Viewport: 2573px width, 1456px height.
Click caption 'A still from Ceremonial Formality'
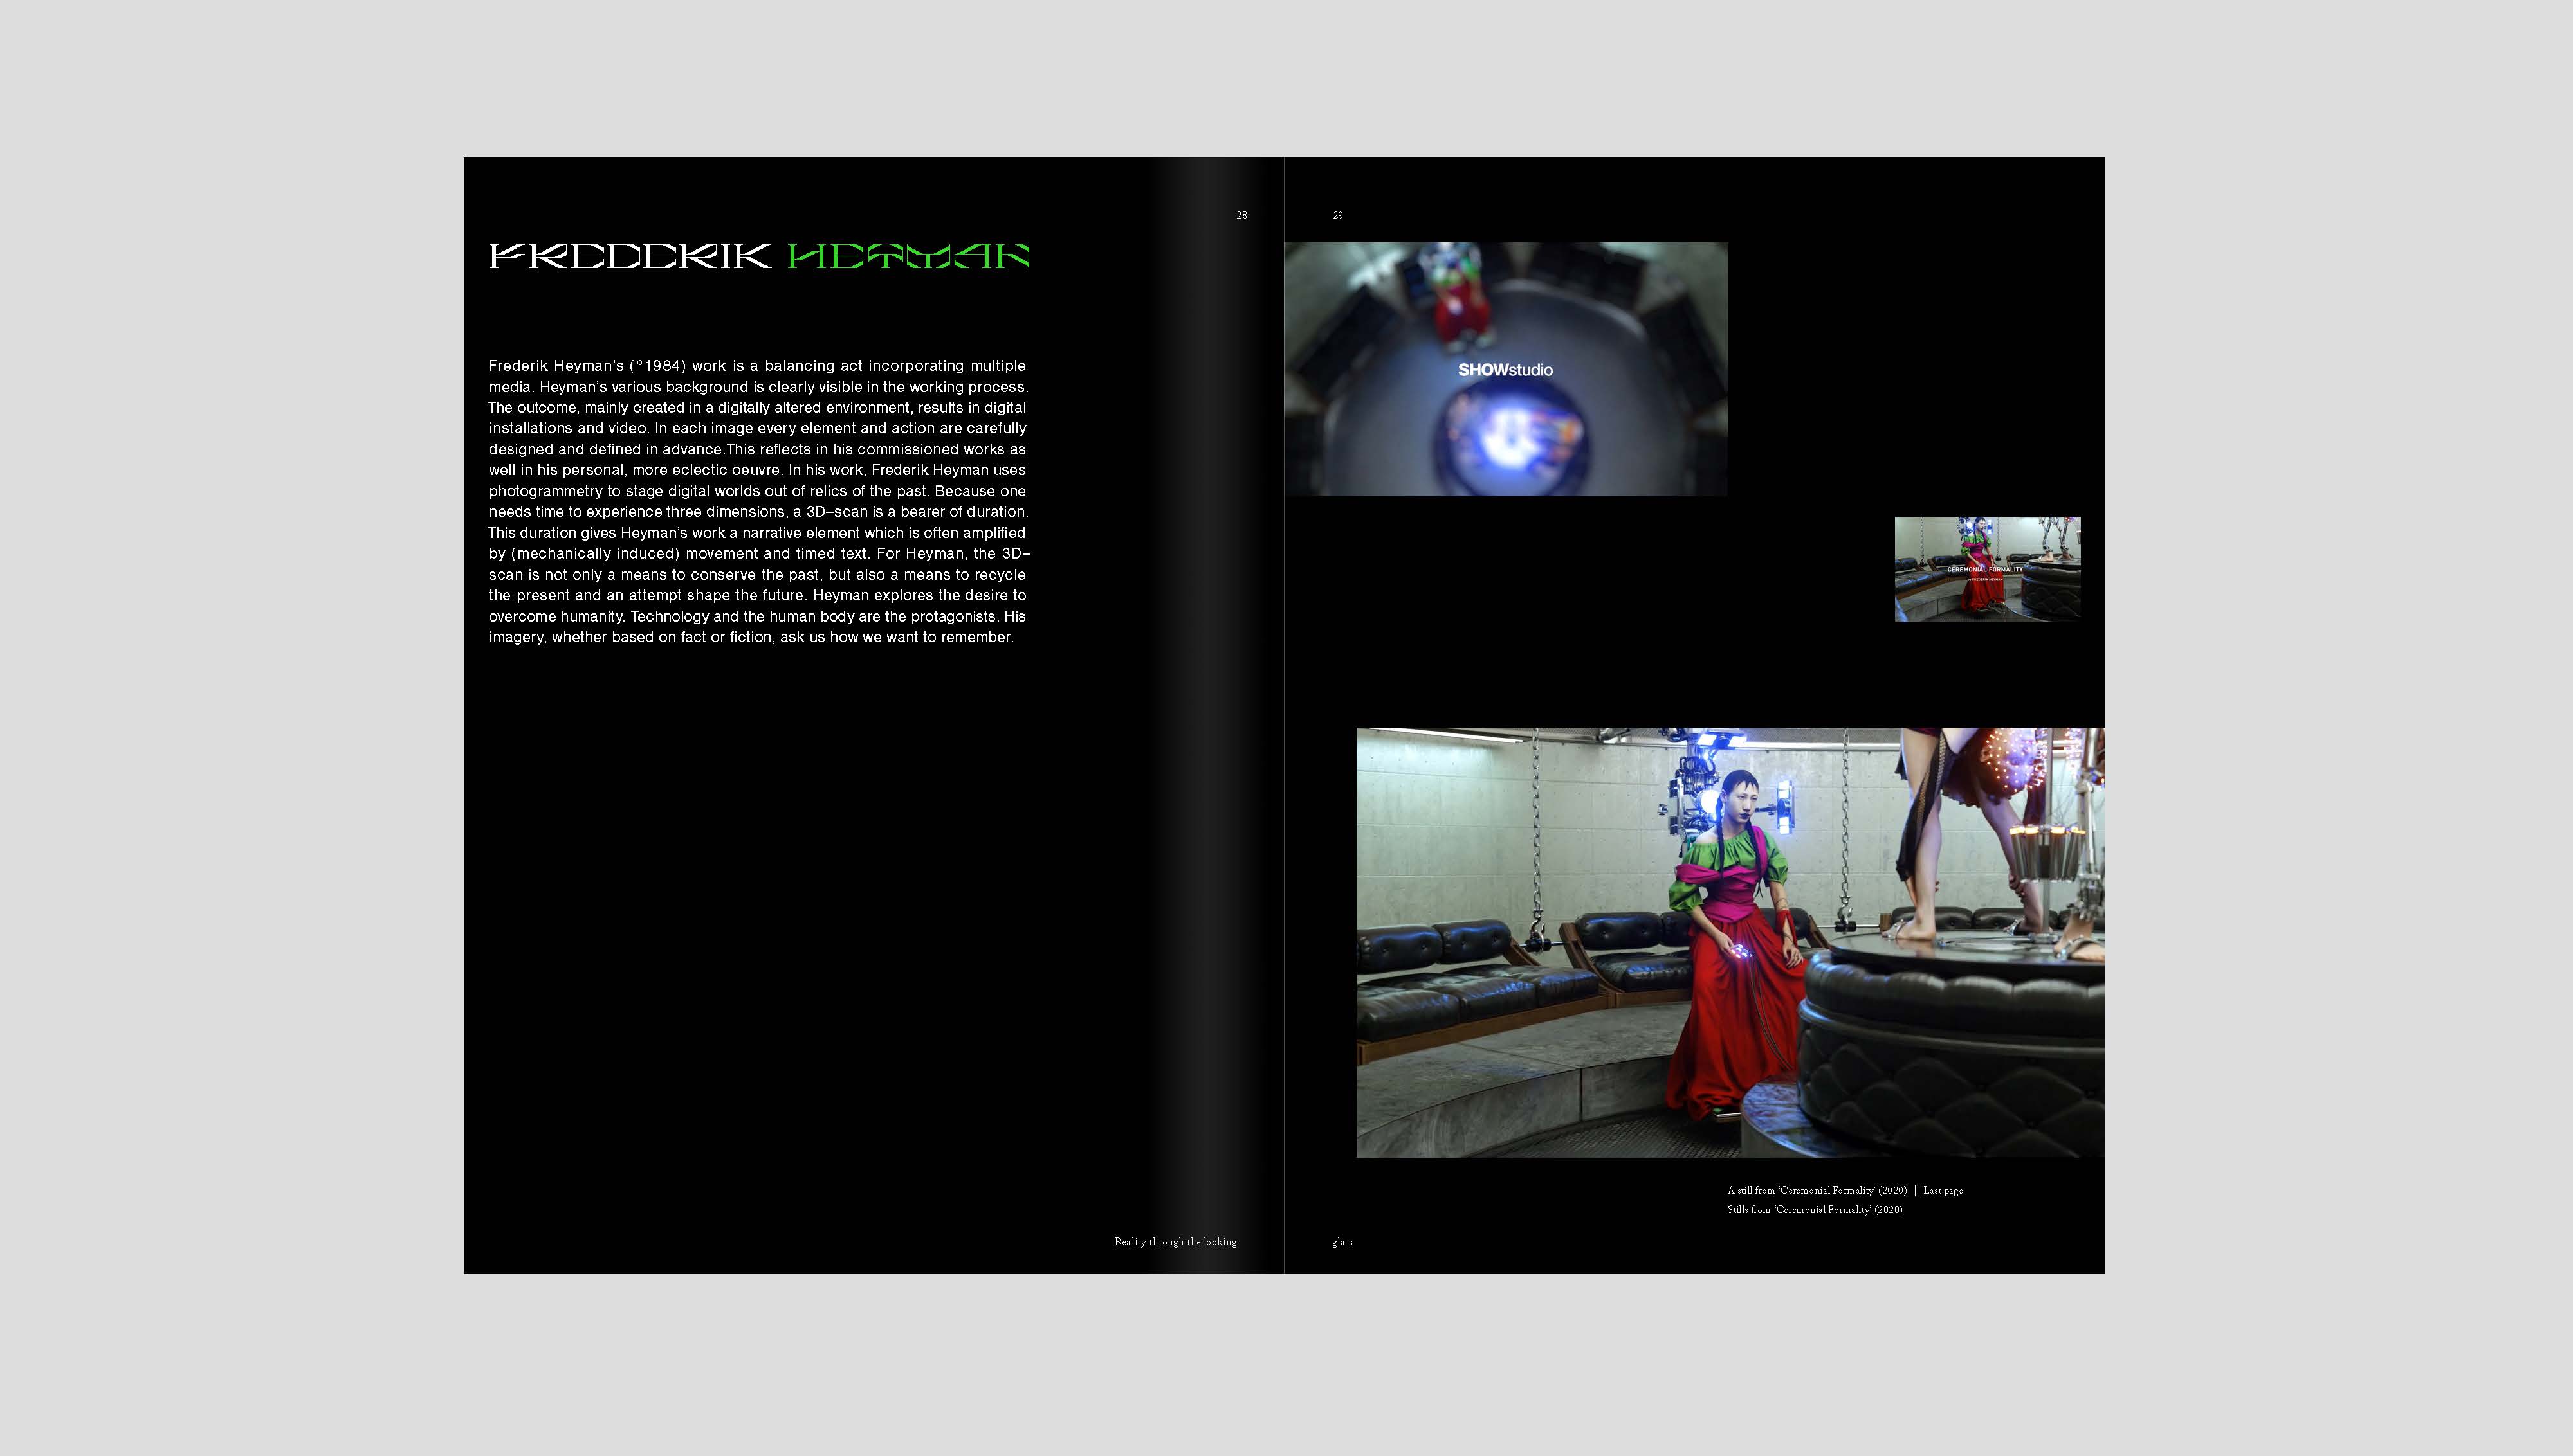coord(1816,1190)
